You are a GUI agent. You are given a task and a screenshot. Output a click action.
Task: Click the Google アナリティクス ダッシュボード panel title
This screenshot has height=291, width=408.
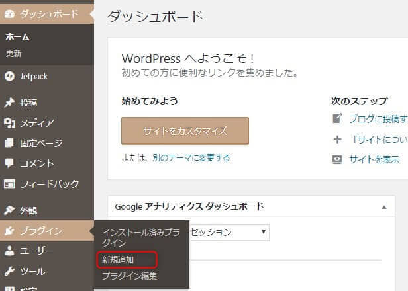189,206
